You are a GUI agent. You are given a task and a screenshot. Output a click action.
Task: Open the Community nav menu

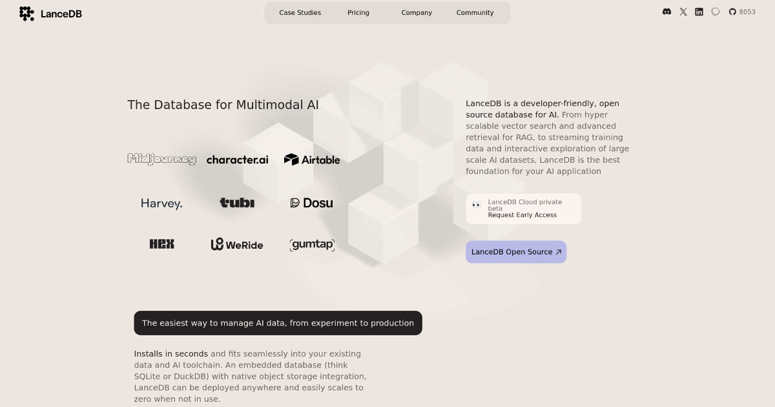point(475,13)
